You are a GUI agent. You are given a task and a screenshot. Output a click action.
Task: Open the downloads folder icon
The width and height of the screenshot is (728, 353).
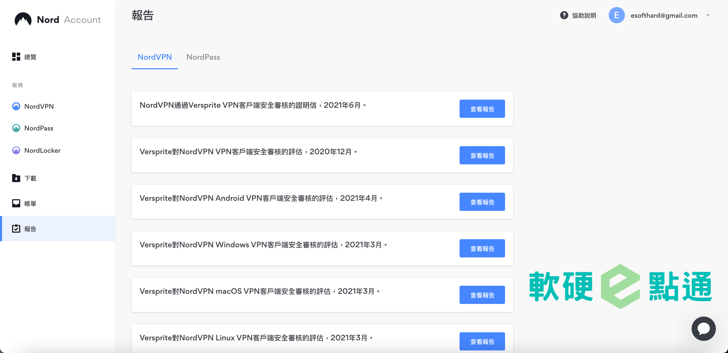pyautogui.click(x=16, y=178)
